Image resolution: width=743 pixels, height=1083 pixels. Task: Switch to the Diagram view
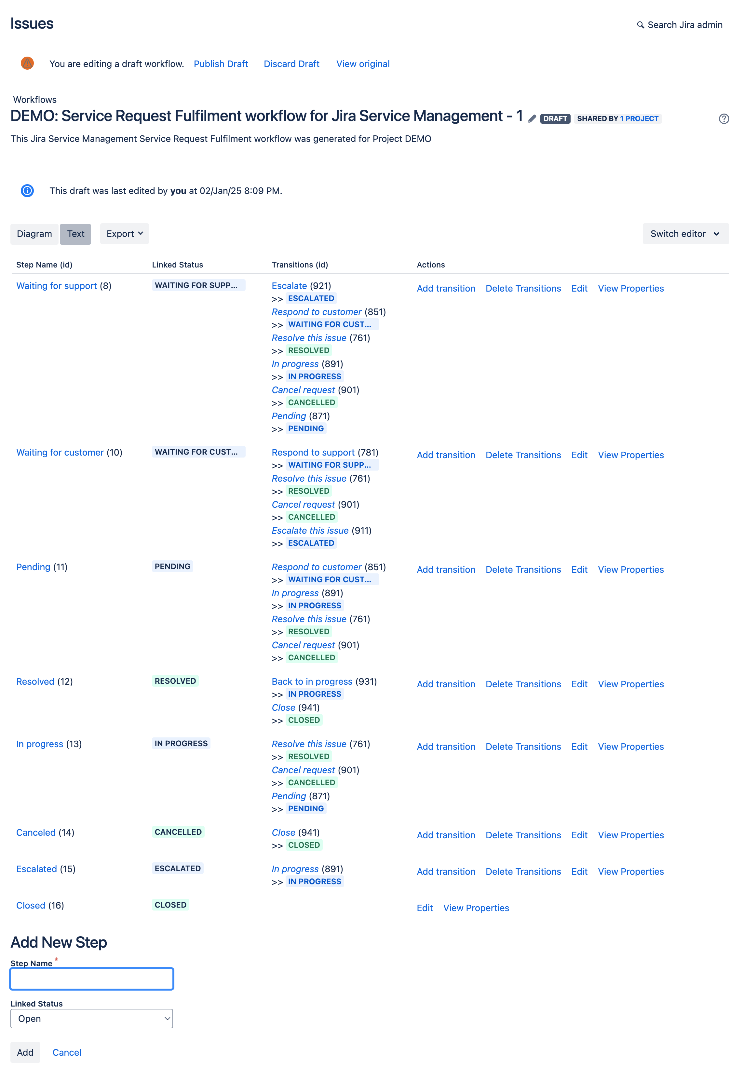[34, 233]
